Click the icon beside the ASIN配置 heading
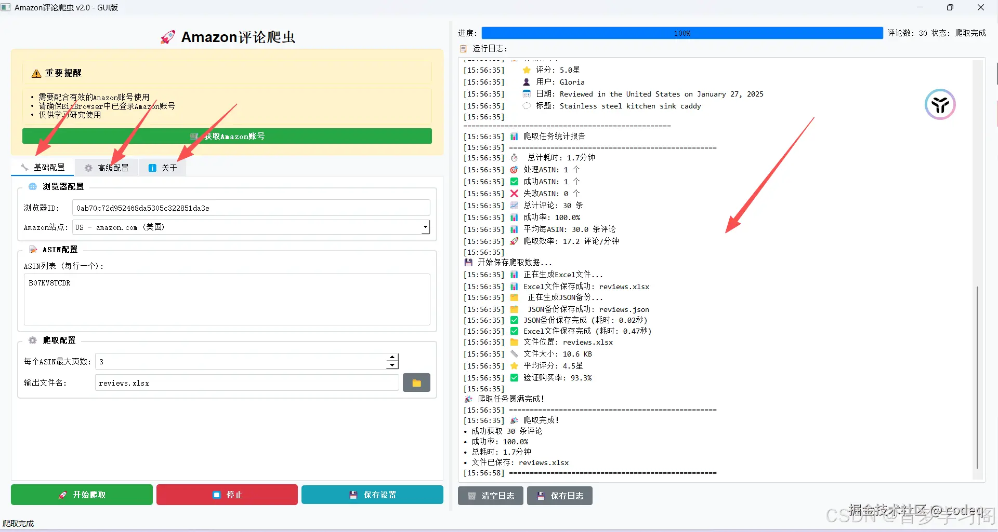 (x=33, y=250)
